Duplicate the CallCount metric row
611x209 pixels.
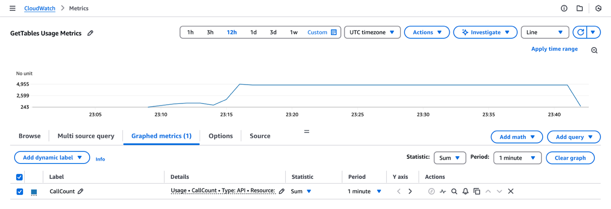(477, 192)
